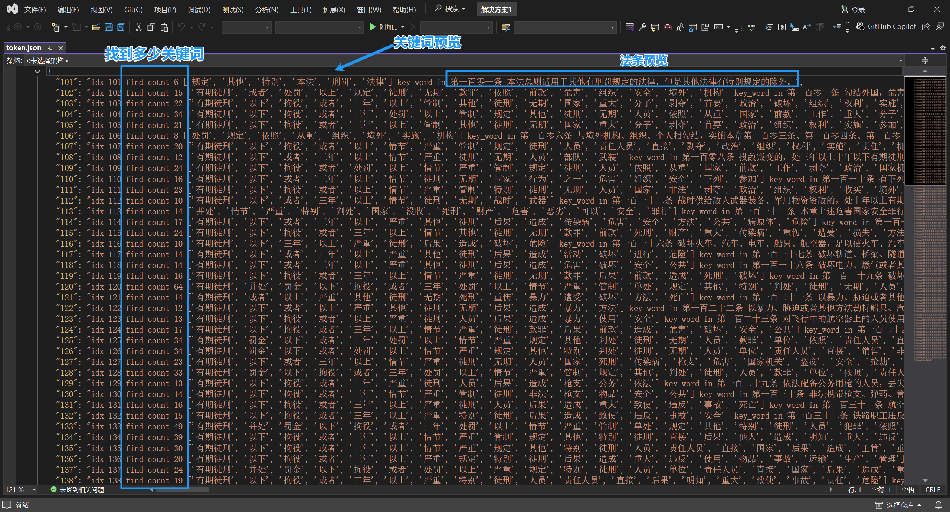Open the 工具(T) menu

301,10
